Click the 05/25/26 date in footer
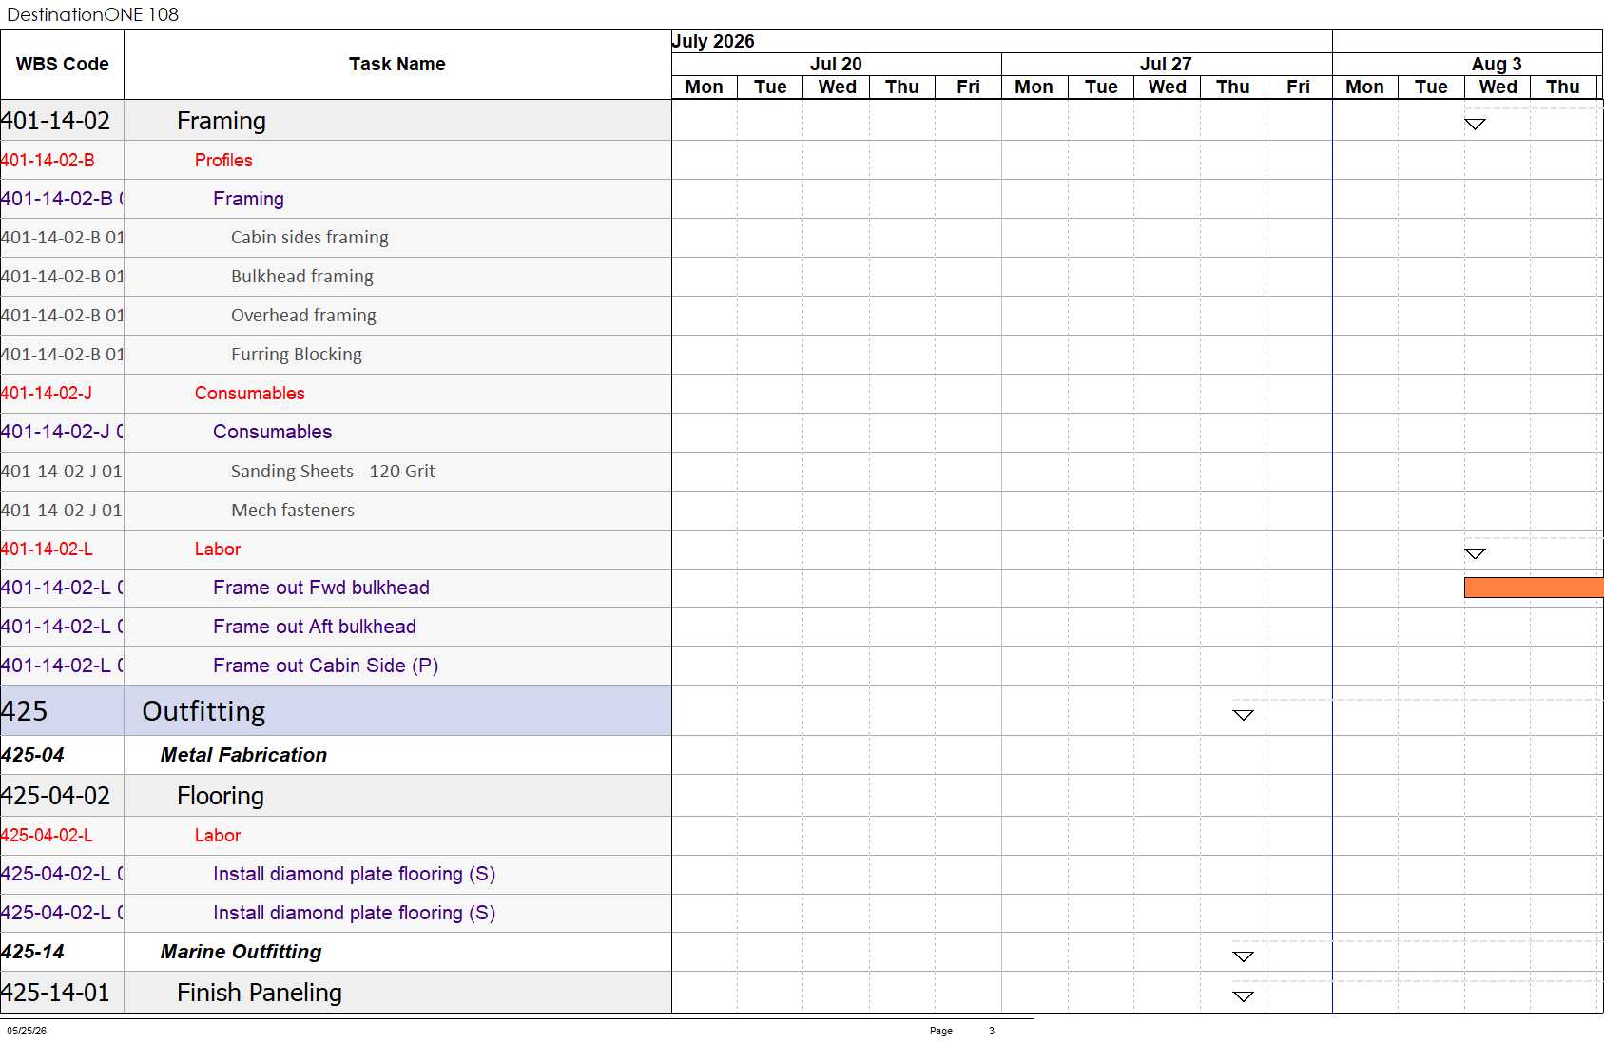1604x1043 pixels. pos(27,1031)
